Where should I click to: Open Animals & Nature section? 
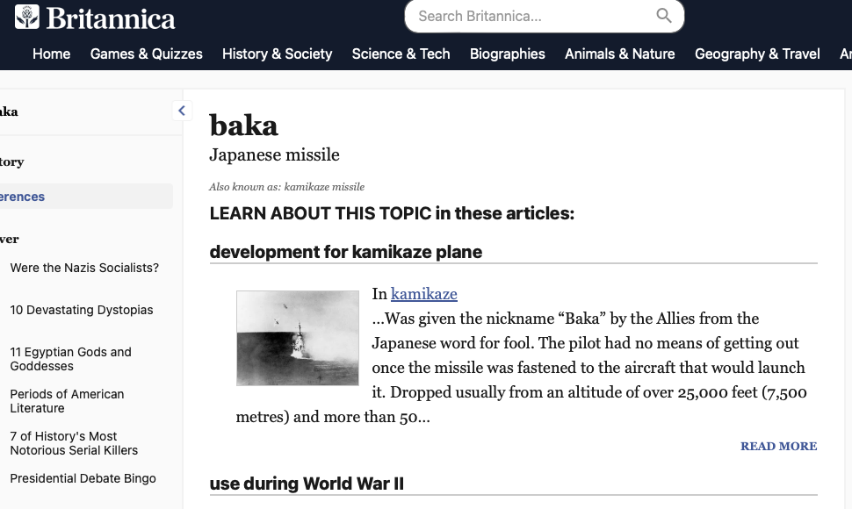[x=619, y=54]
